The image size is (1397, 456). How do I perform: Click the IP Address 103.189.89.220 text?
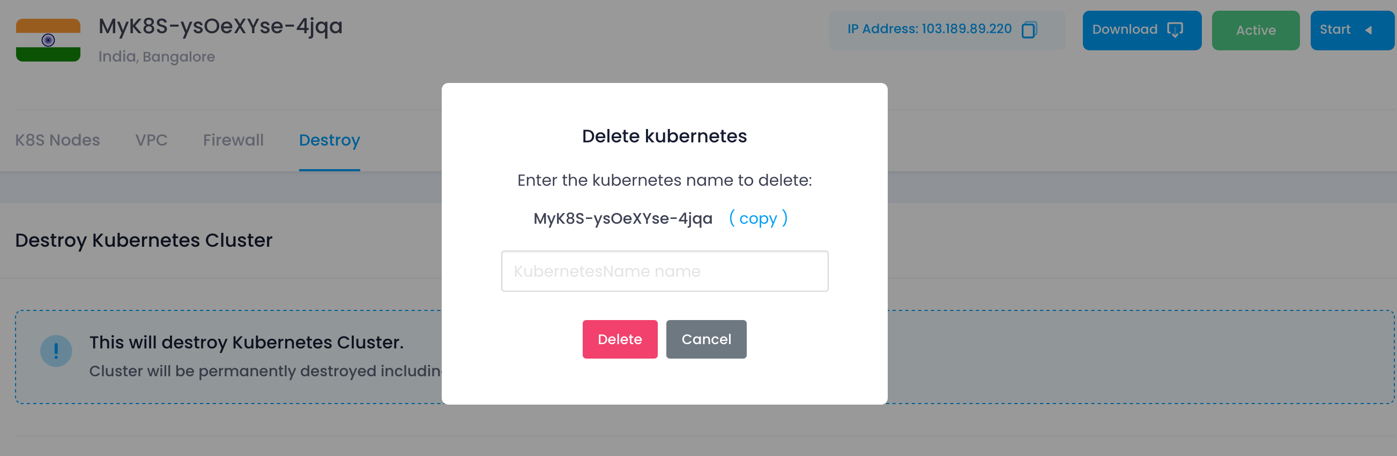point(930,29)
